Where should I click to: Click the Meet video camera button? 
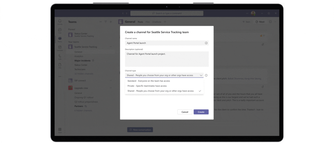(260, 22)
